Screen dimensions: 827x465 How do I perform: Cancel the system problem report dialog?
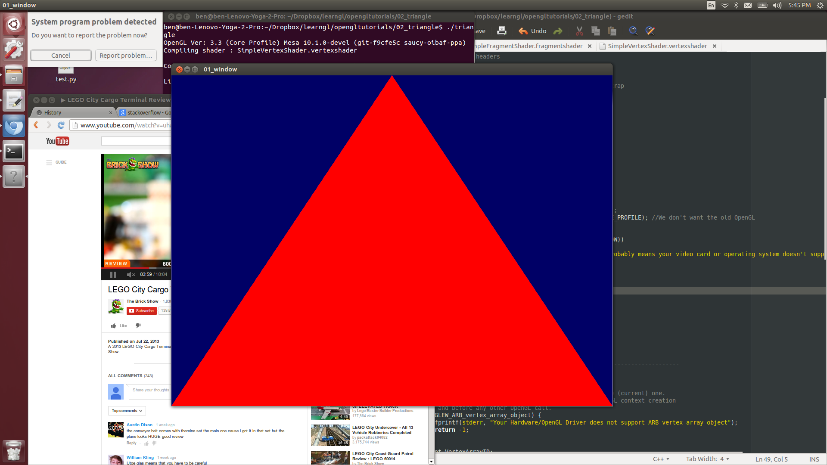pos(61,55)
